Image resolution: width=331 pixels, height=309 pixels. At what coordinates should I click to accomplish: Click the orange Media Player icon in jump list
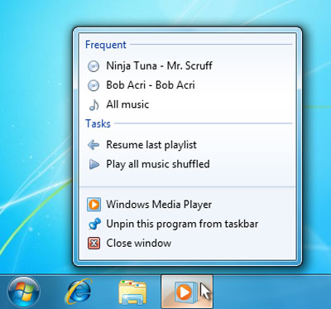(94, 205)
